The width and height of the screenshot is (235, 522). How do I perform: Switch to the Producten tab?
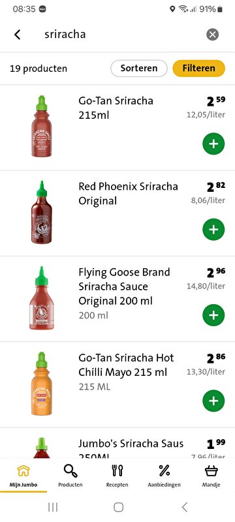[x=70, y=476]
